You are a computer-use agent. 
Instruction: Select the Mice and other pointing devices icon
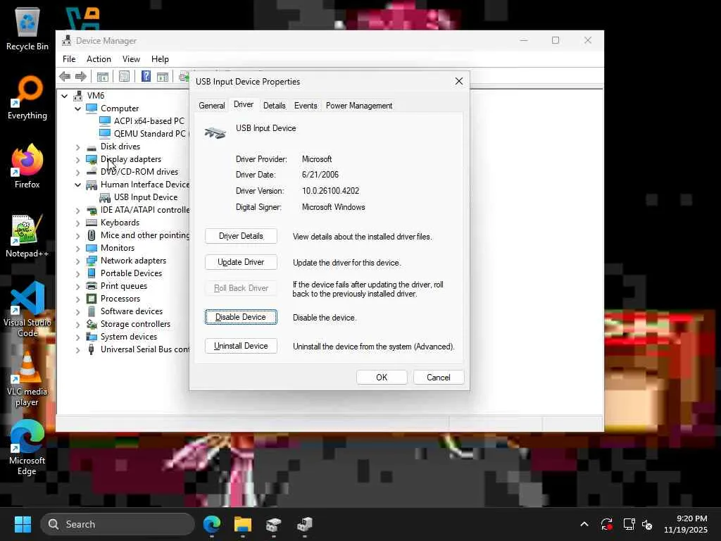(x=92, y=235)
